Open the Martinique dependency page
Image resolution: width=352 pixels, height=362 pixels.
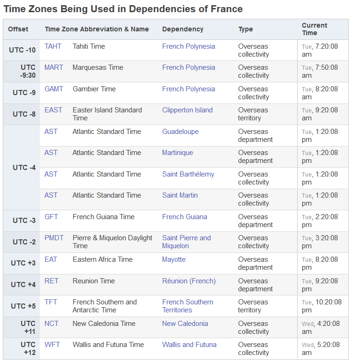click(177, 153)
